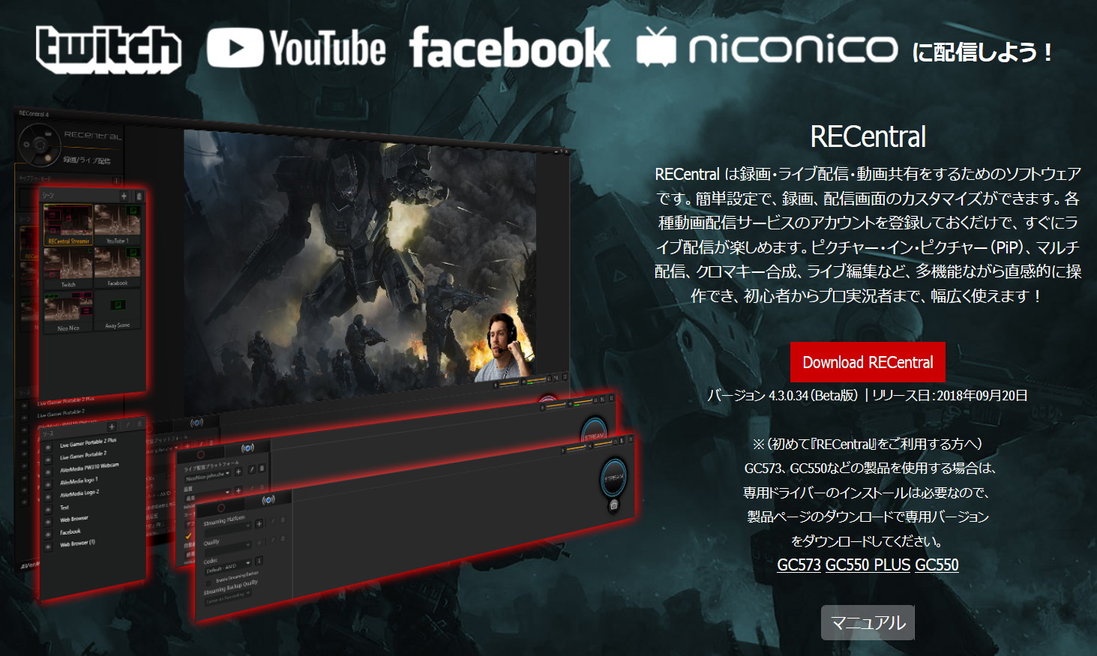Switch to the front panel's record tab
The height and width of the screenshot is (656, 1097).
(221, 508)
